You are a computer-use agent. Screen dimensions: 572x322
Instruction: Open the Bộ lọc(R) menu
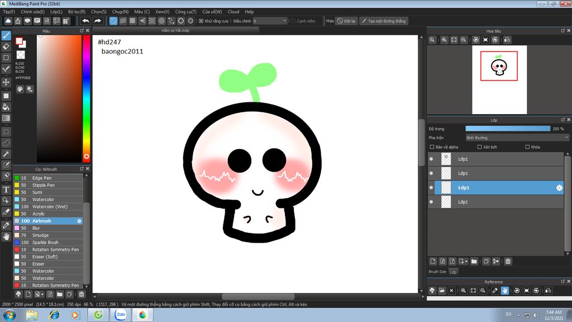pos(77,12)
